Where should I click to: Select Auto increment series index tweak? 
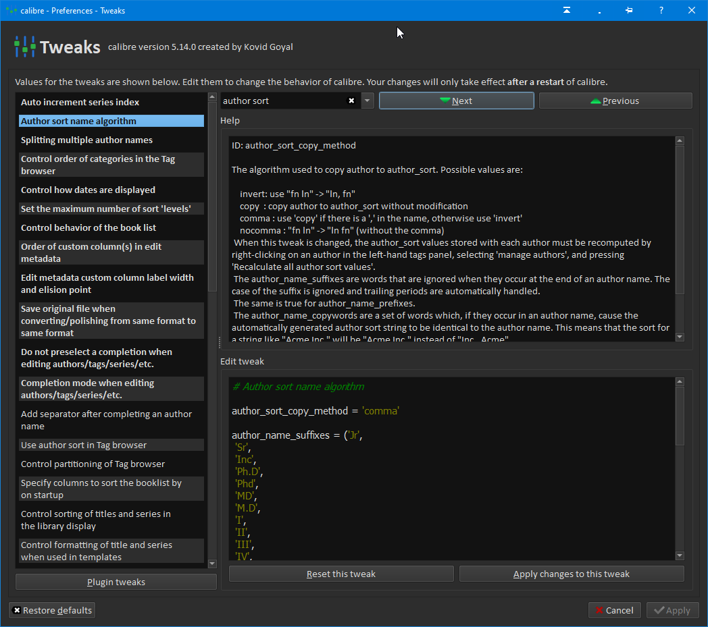click(x=111, y=103)
